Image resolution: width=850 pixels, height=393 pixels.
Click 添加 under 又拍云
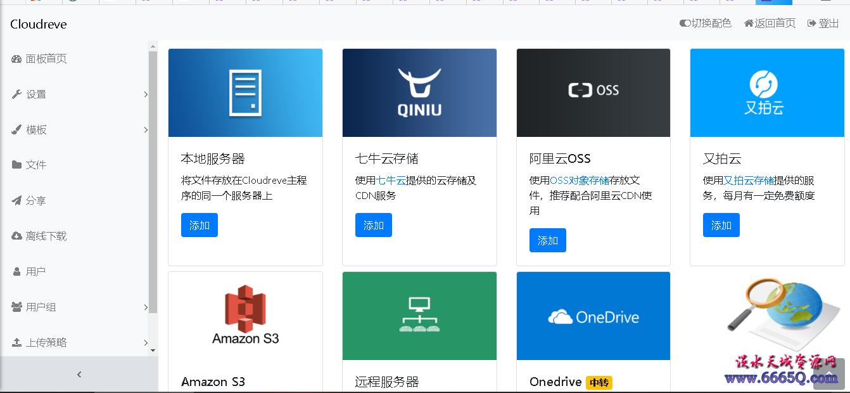click(721, 225)
